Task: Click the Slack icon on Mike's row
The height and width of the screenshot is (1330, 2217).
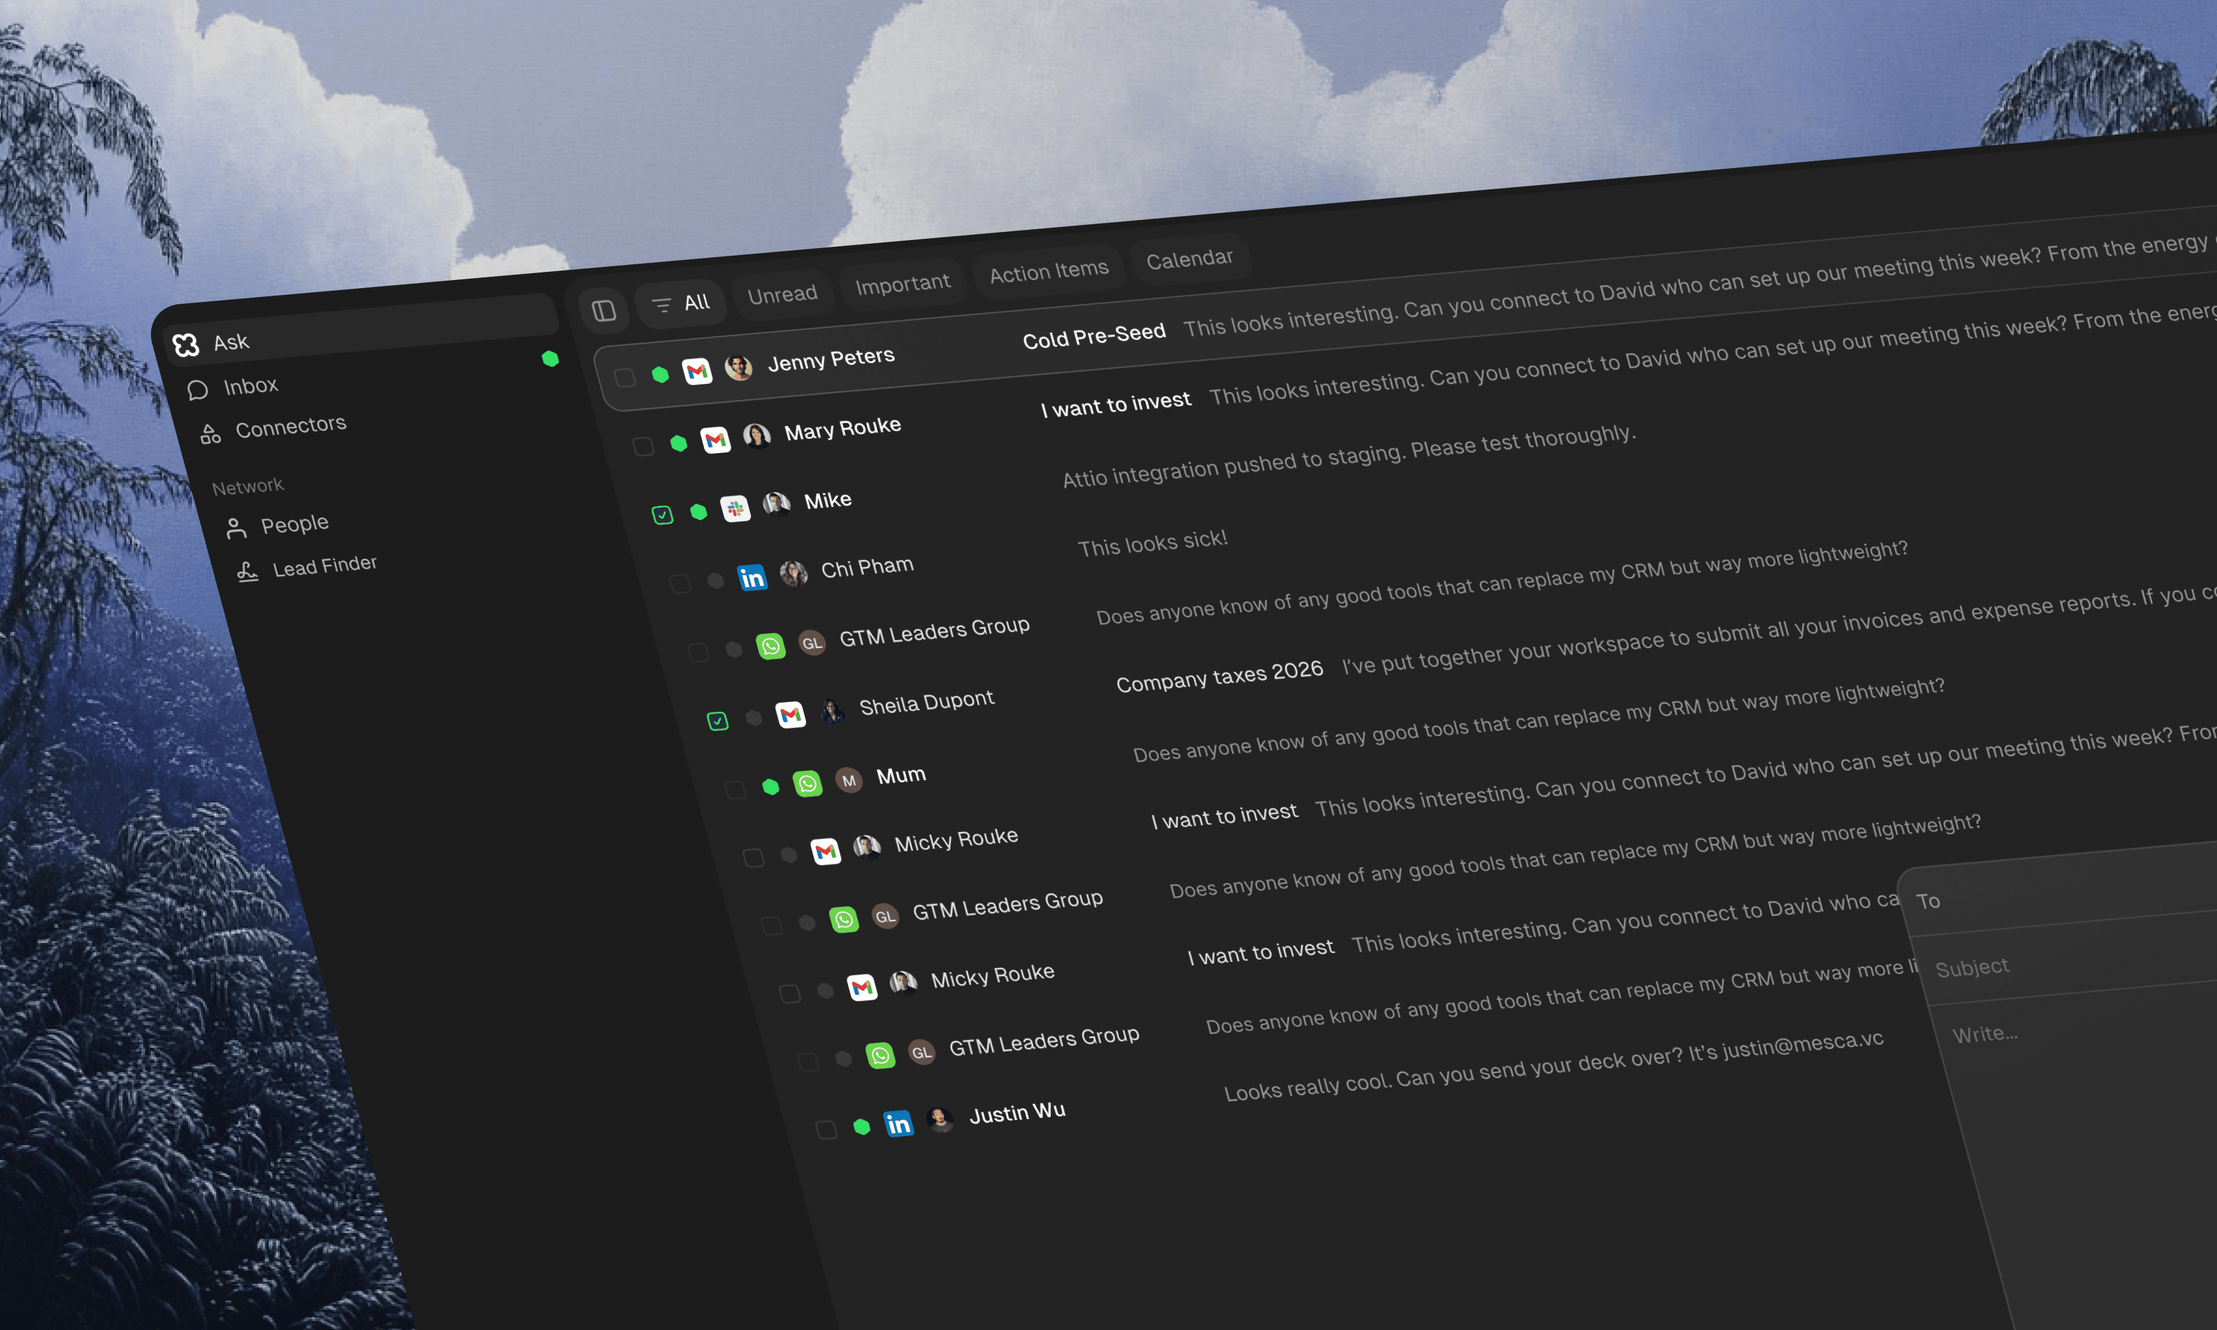Action: pyautogui.click(x=735, y=509)
